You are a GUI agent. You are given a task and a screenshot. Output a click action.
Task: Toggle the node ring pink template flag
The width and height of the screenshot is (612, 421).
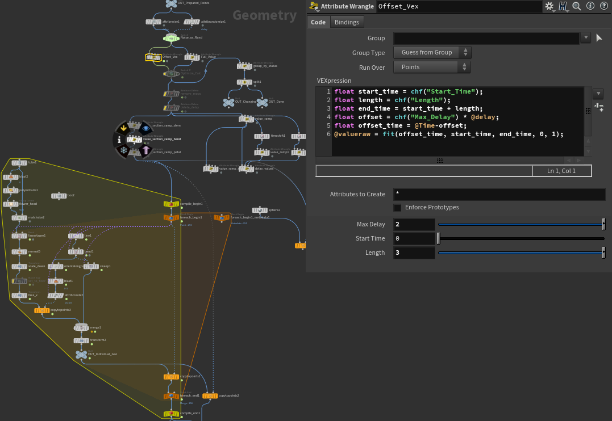[146, 150]
